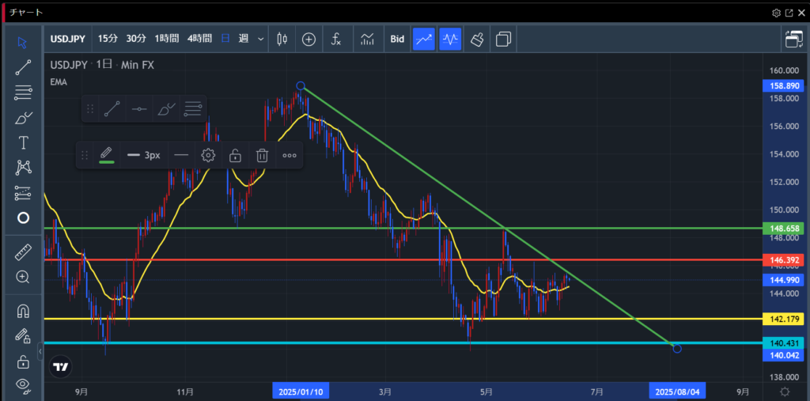Pick the horizontal ray in floating favorites bar
The width and height of the screenshot is (810, 401).
(139, 108)
